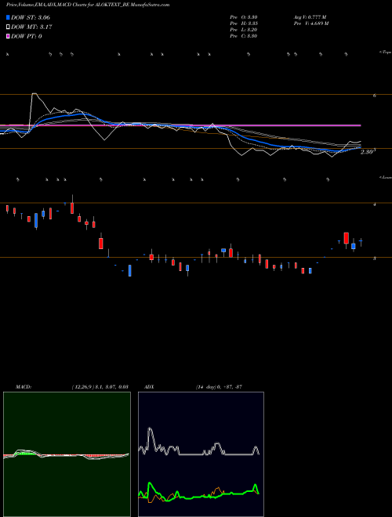Select the 'DOW ST: 3.06' legend text

pyautogui.click(x=31, y=17)
